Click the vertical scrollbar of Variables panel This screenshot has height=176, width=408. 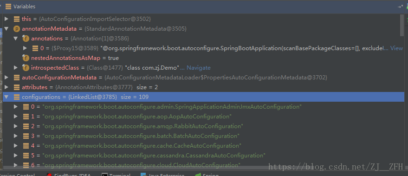pyautogui.click(x=402, y=26)
